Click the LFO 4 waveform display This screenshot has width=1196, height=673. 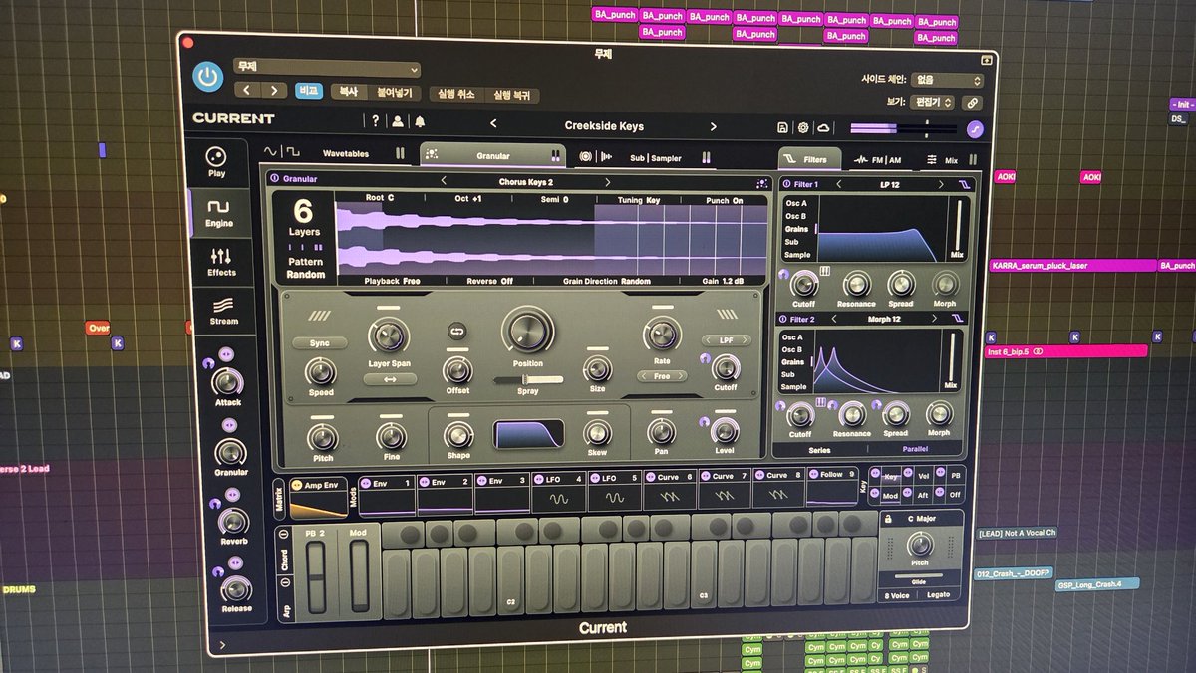(561, 499)
